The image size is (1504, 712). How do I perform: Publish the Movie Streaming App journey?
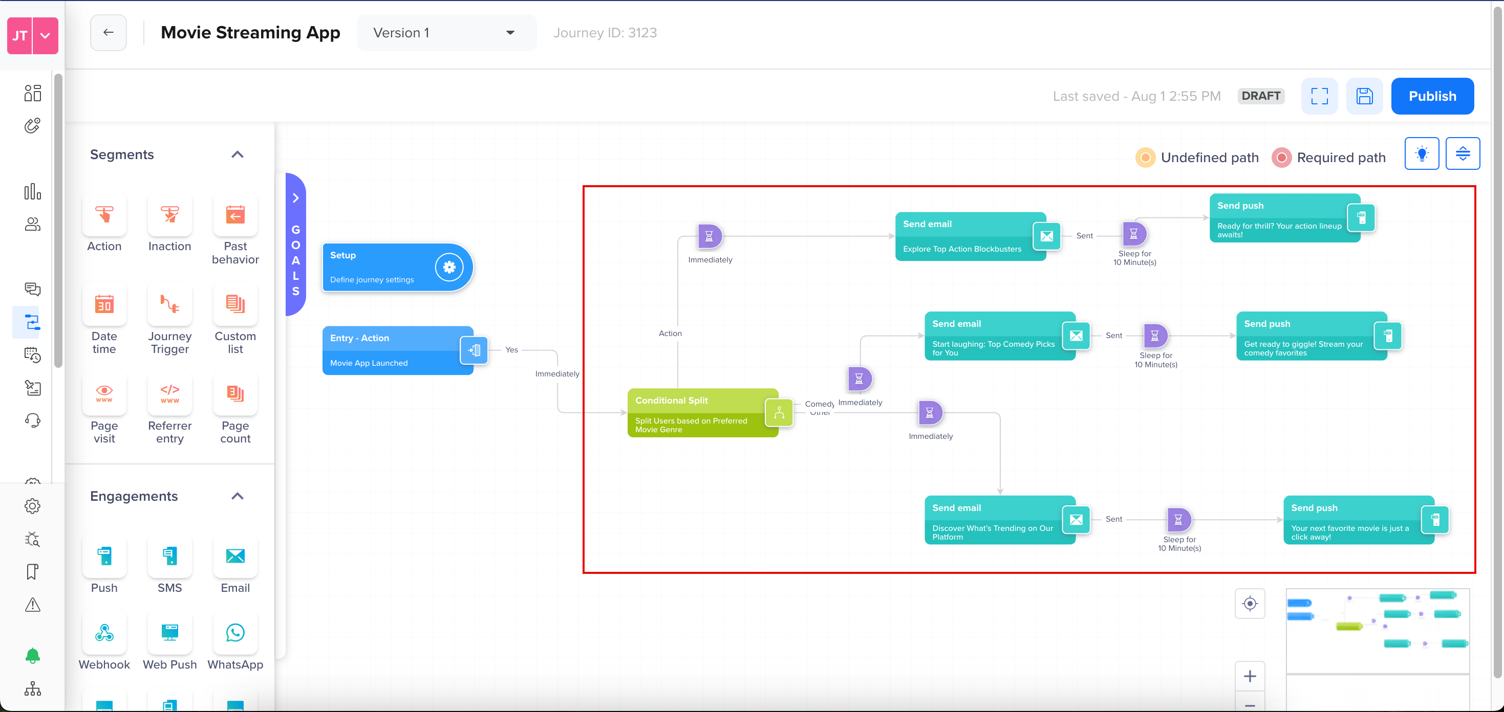click(x=1433, y=96)
